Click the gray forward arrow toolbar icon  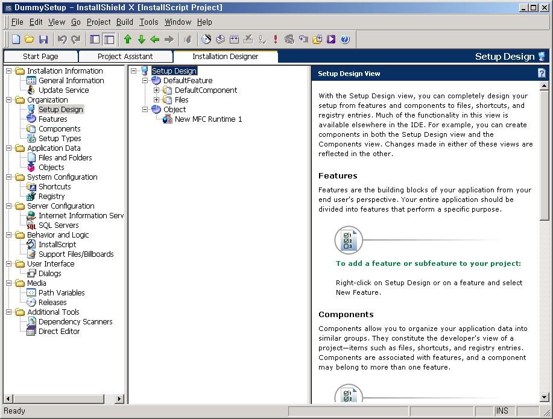tap(169, 39)
